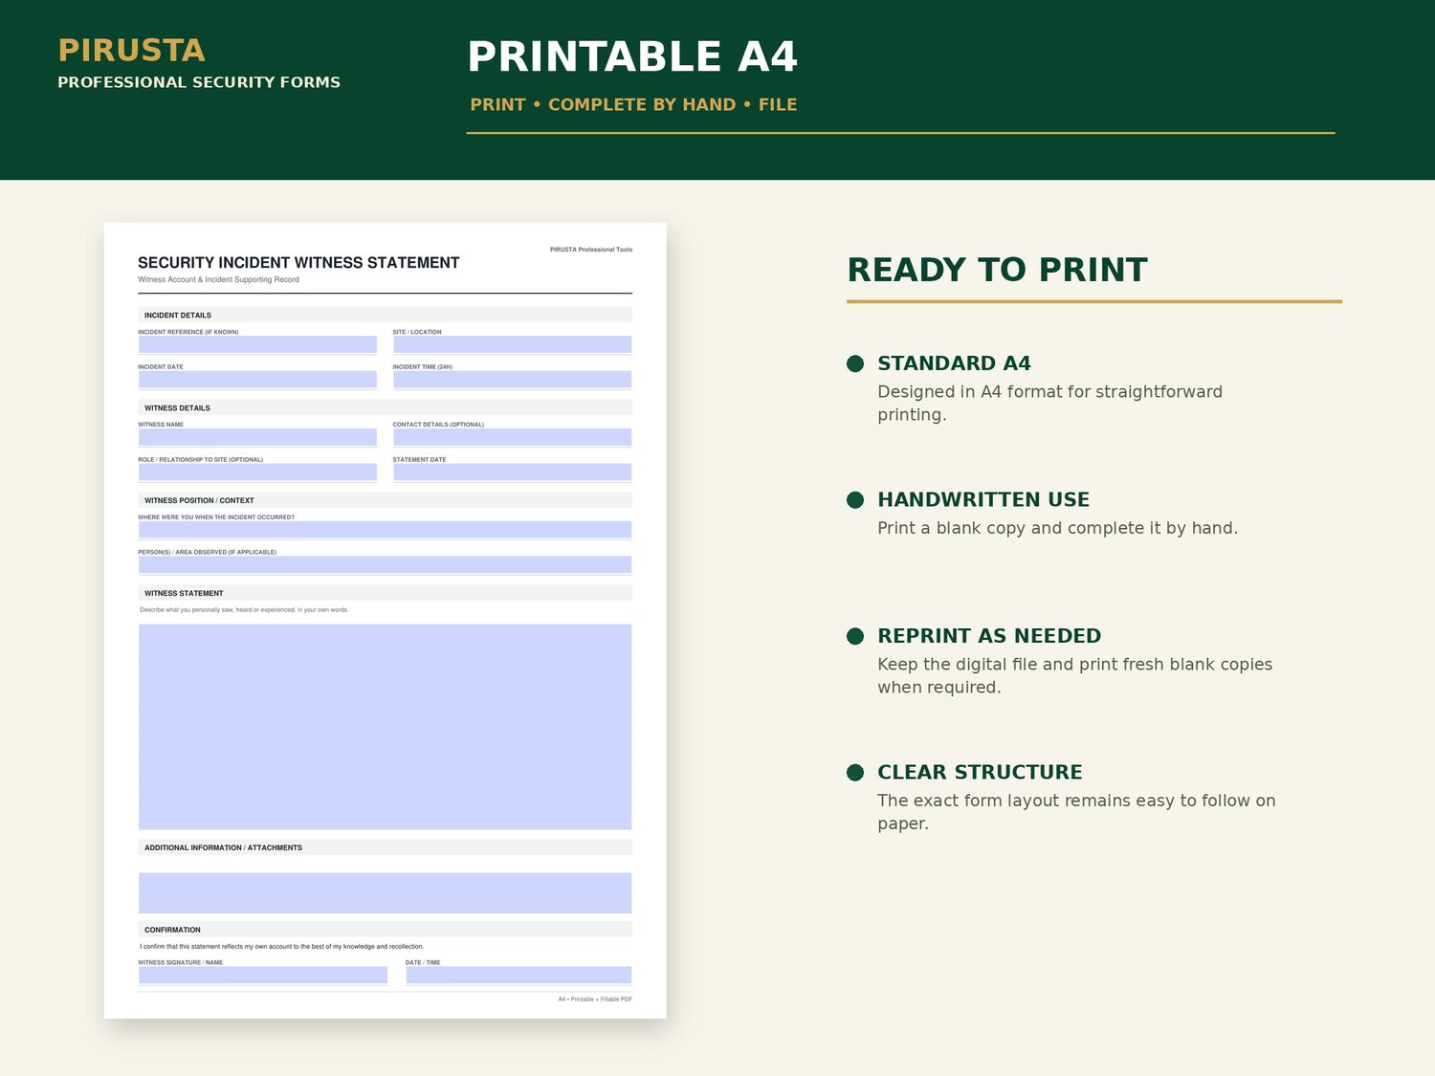Click 'Describe what you personally saw' instruction text

click(x=244, y=609)
